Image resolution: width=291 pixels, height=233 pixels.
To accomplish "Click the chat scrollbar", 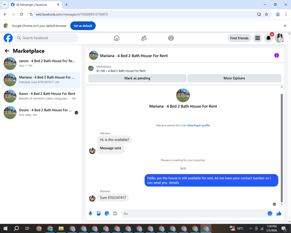I will [282, 148].
